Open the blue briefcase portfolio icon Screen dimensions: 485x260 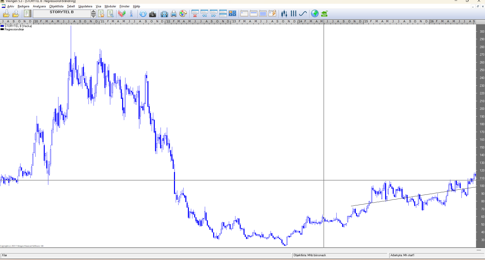click(x=164, y=14)
